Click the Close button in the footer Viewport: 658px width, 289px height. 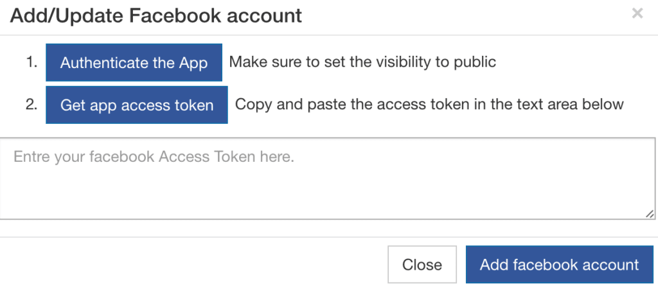coord(422,265)
